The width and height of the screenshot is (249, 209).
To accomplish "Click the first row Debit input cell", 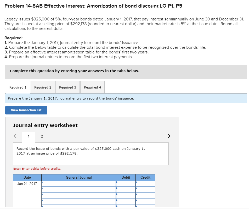I will 126,184.
